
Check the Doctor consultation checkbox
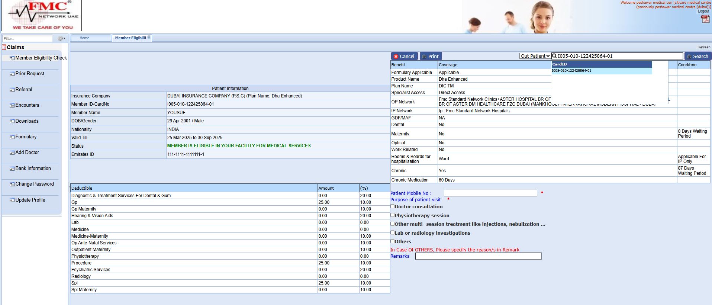[392, 206]
